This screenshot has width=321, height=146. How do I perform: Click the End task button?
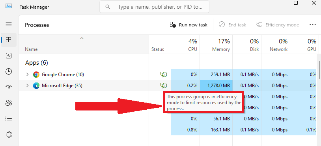point(232,25)
